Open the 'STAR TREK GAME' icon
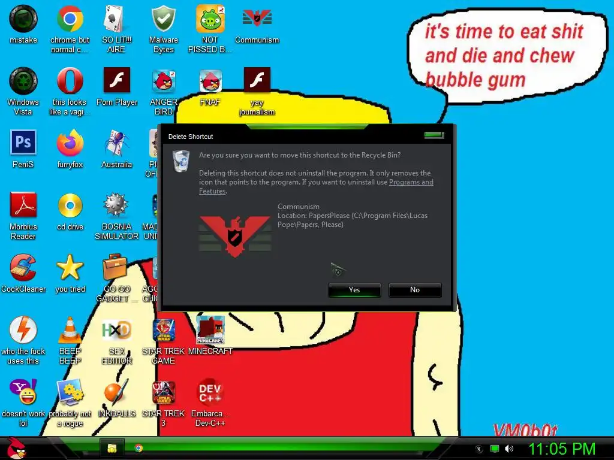614x460 pixels. pos(163,330)
